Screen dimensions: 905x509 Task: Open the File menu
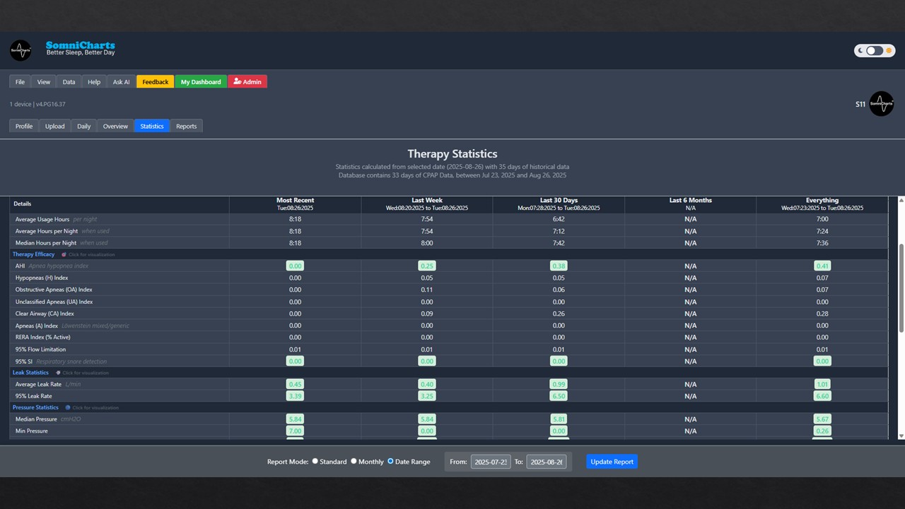pyautogui.click(x=20, y=82)
